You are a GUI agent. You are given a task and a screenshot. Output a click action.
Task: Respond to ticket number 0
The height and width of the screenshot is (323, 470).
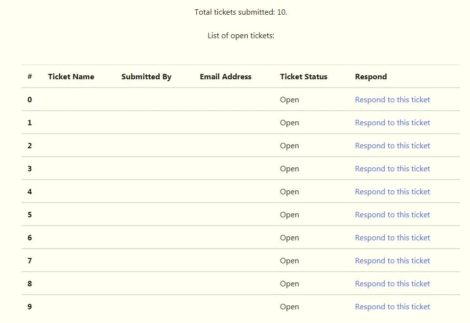pyautogui.click(x=392, y=99)
